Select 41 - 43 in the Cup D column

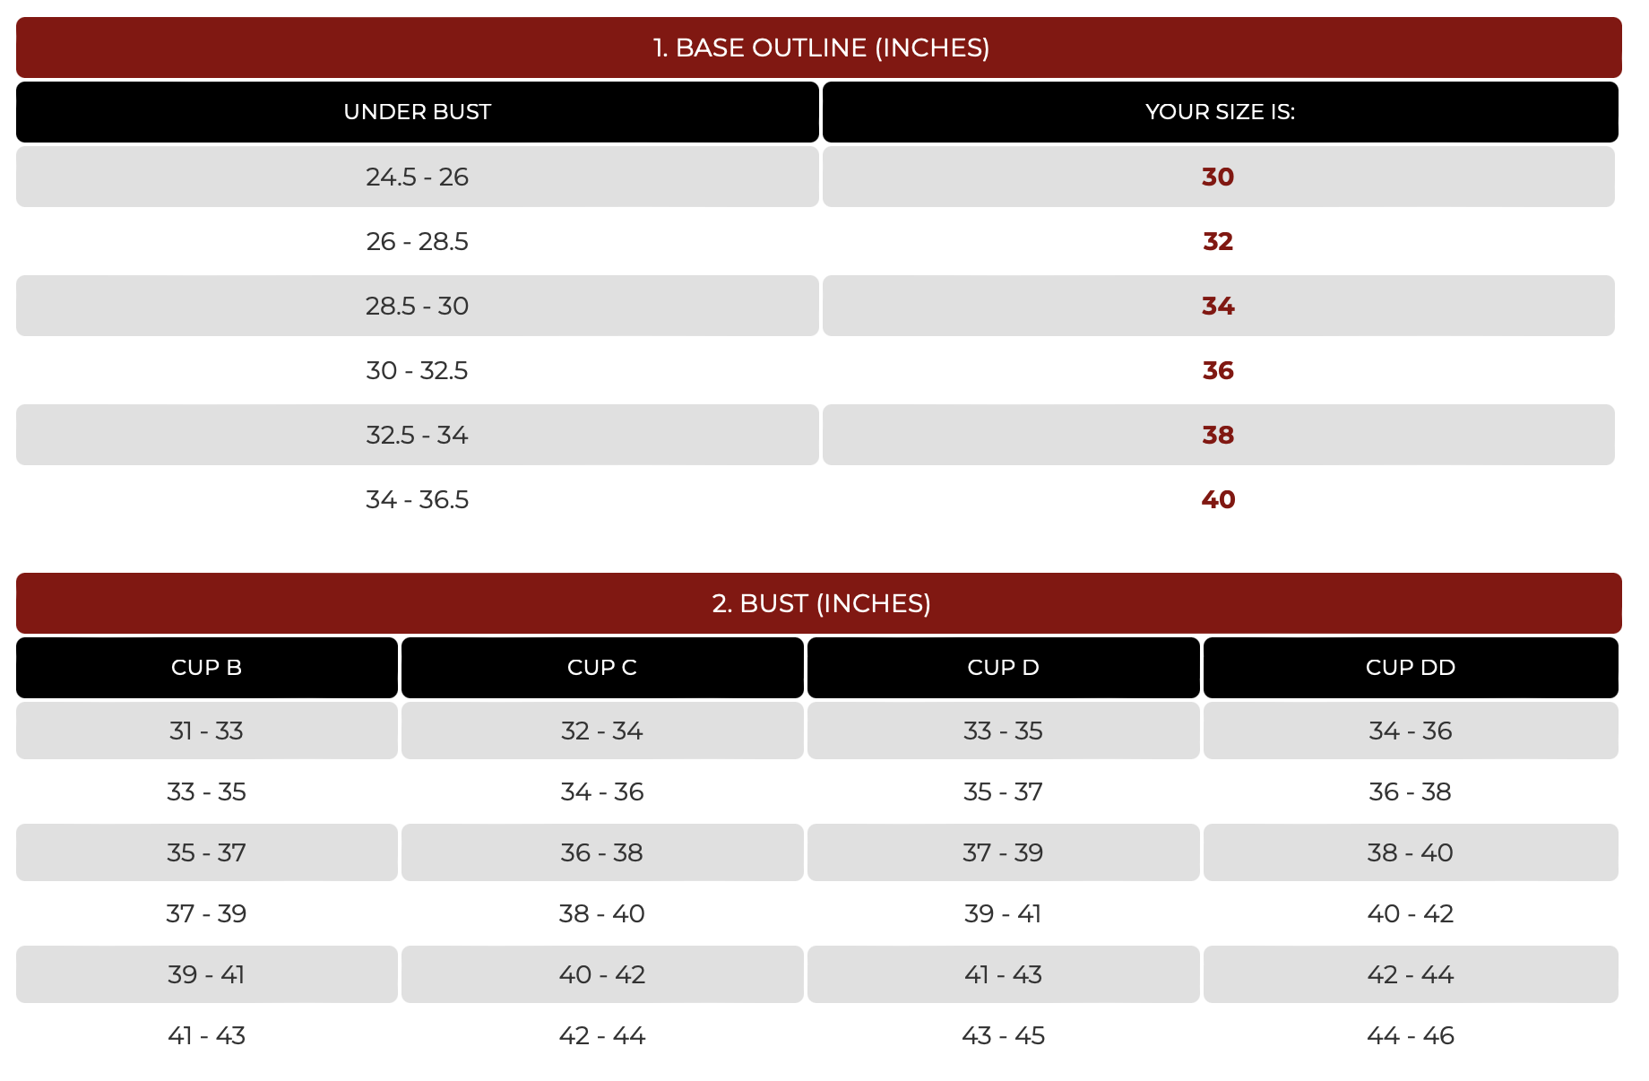(x=1003, y=974)
